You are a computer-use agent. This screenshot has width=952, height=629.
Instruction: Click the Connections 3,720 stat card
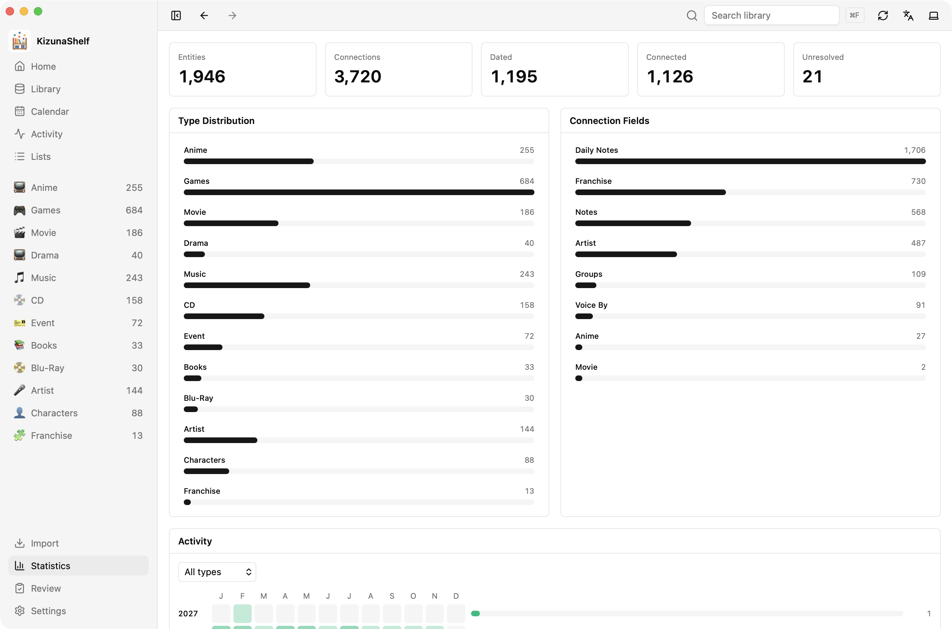coord(399,69)
